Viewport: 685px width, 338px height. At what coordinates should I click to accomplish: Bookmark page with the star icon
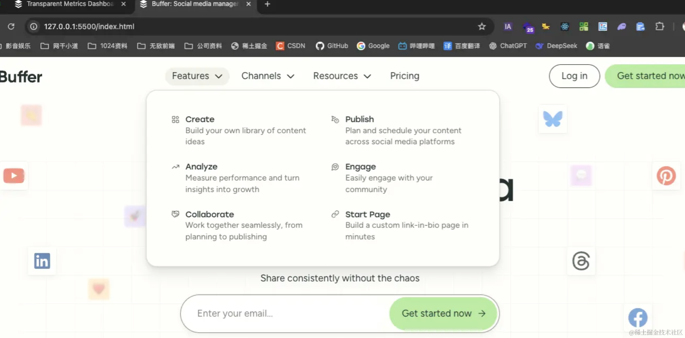tap(482, 27)
